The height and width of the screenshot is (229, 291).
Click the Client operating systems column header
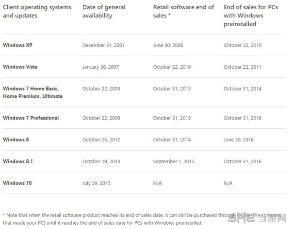37,11
